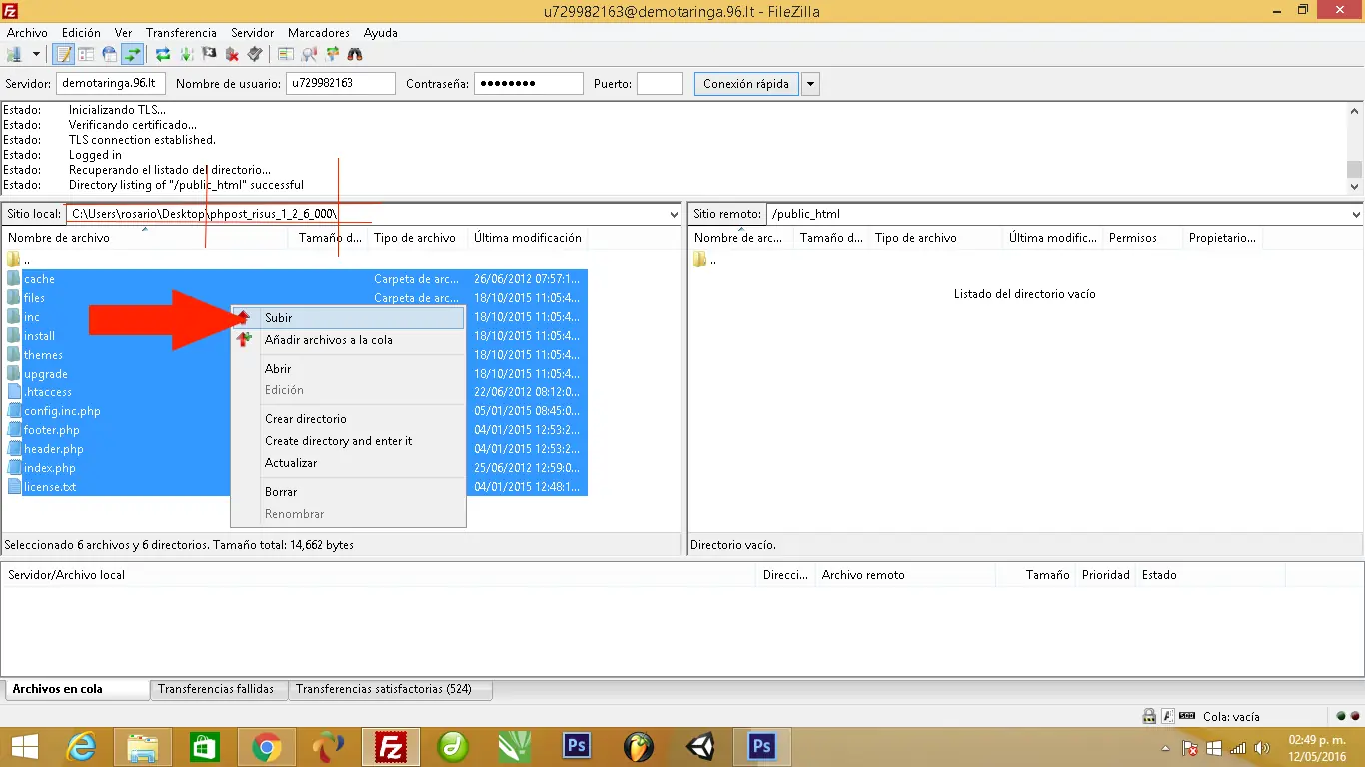Image resolution: width=1365 pixels, height=767 pixels.
Task: Select the themes folder in local list
Action: pos(43,355)
